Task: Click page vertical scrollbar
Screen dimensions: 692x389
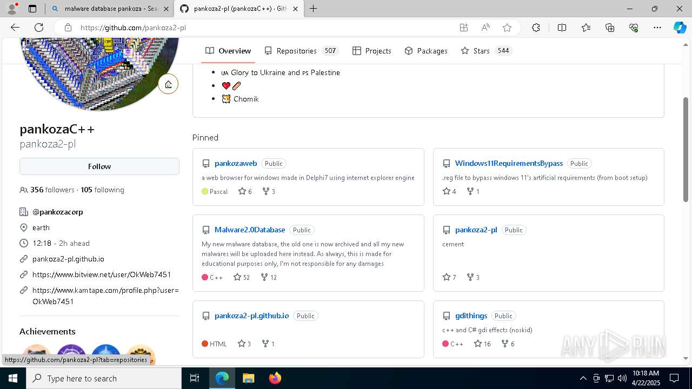Action: (x=686, y=149)
